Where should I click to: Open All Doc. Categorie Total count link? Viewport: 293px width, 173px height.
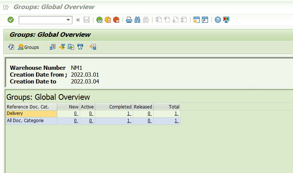pyautogui.click(x=176, y=121)
